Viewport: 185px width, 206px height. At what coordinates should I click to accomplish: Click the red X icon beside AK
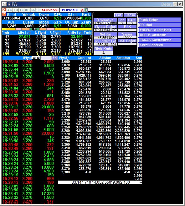[x=4, y=10]
